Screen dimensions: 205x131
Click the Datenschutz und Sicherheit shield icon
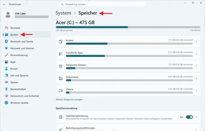(6, 96)
